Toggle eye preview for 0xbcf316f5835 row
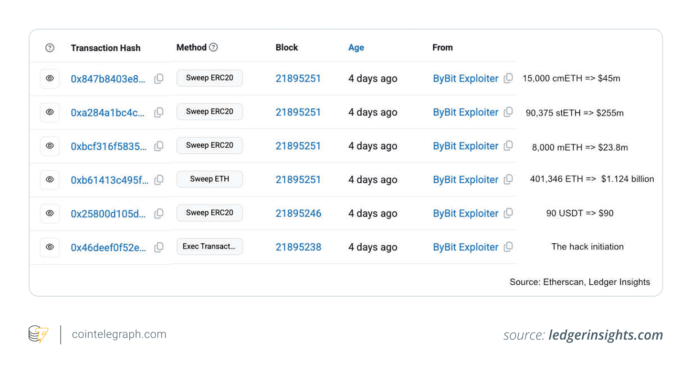Viewport: 692px width, 373px height. [50, 146]
